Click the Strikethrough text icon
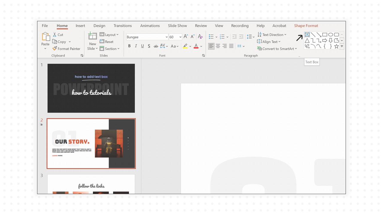 (156, 46)
